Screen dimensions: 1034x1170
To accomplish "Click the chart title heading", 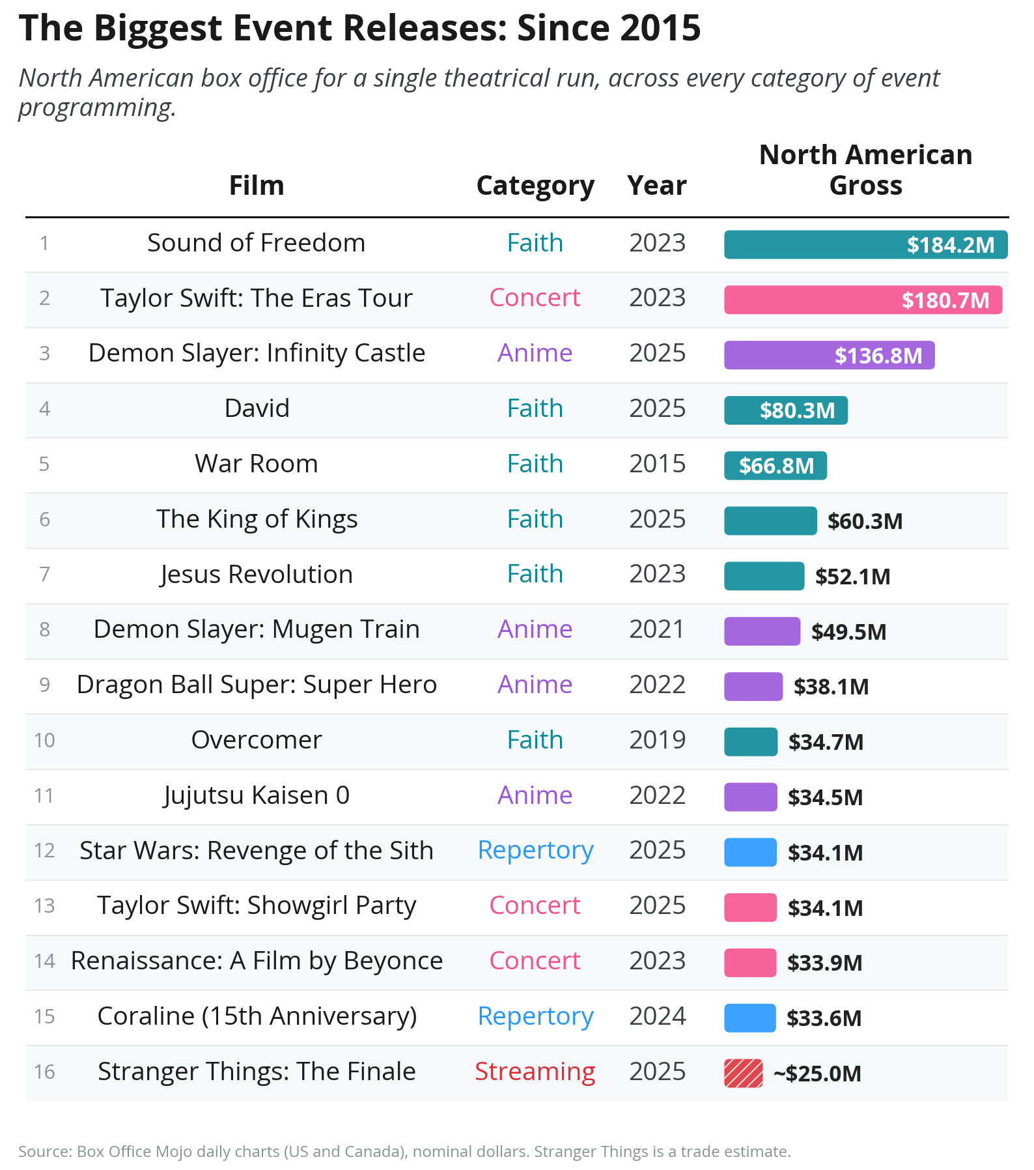I will click(x=359, y=28).
